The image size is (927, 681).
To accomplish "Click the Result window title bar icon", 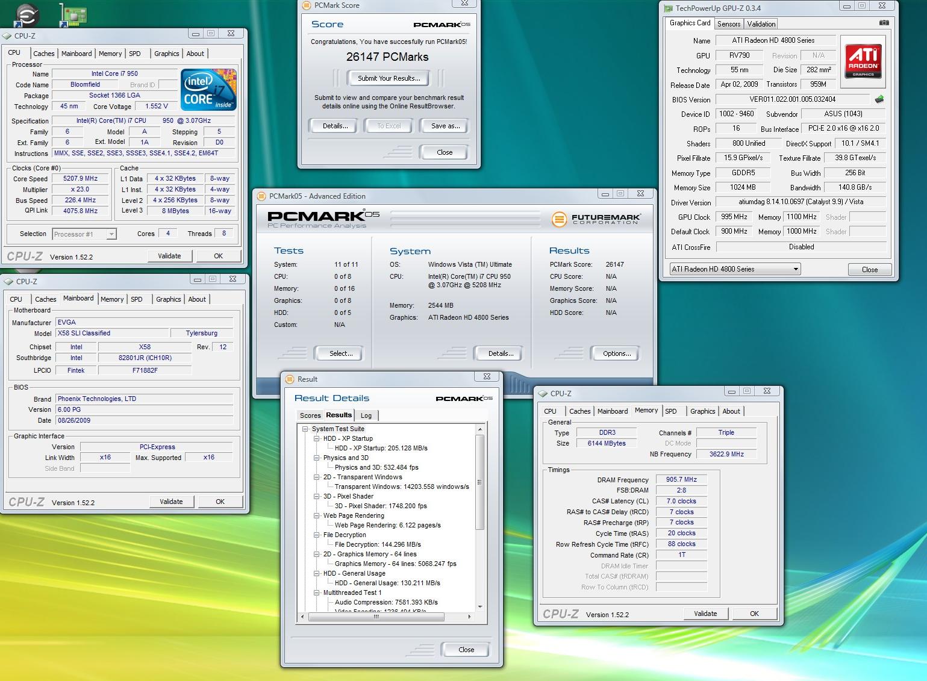I will click(290, 379).
